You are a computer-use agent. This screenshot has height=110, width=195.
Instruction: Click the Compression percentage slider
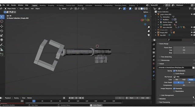point(184,85)
